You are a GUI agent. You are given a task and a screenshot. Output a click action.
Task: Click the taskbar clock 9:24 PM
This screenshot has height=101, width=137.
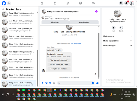tap(127, 92)
